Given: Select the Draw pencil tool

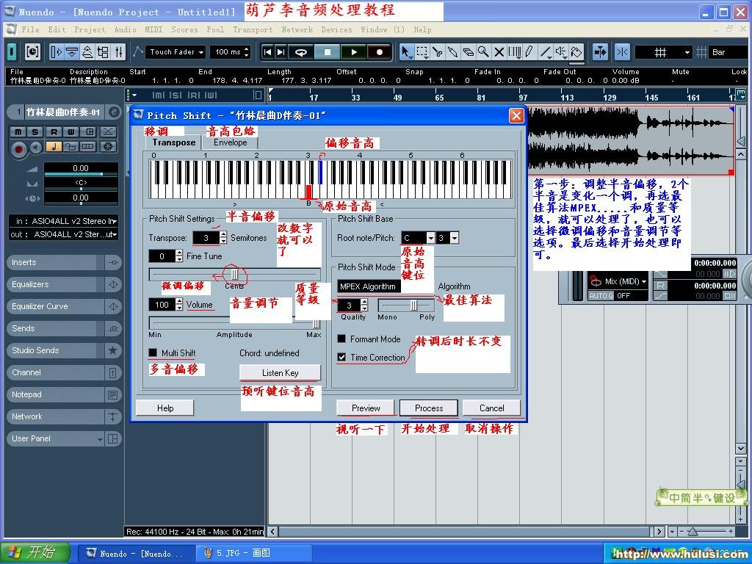Looking at the screenshot, I should coord(529,52).
